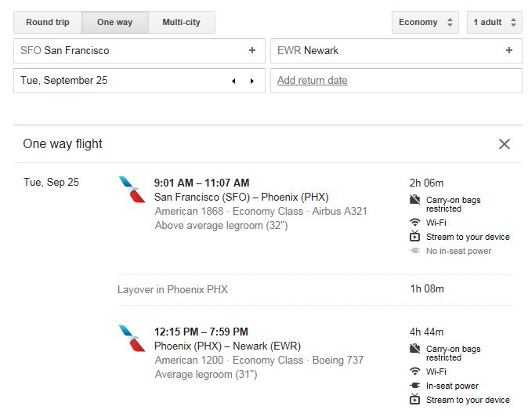The image size is (528, 417).
Task: Click the carry-on bags restricted icon, first flight
Action: [414, 201]
